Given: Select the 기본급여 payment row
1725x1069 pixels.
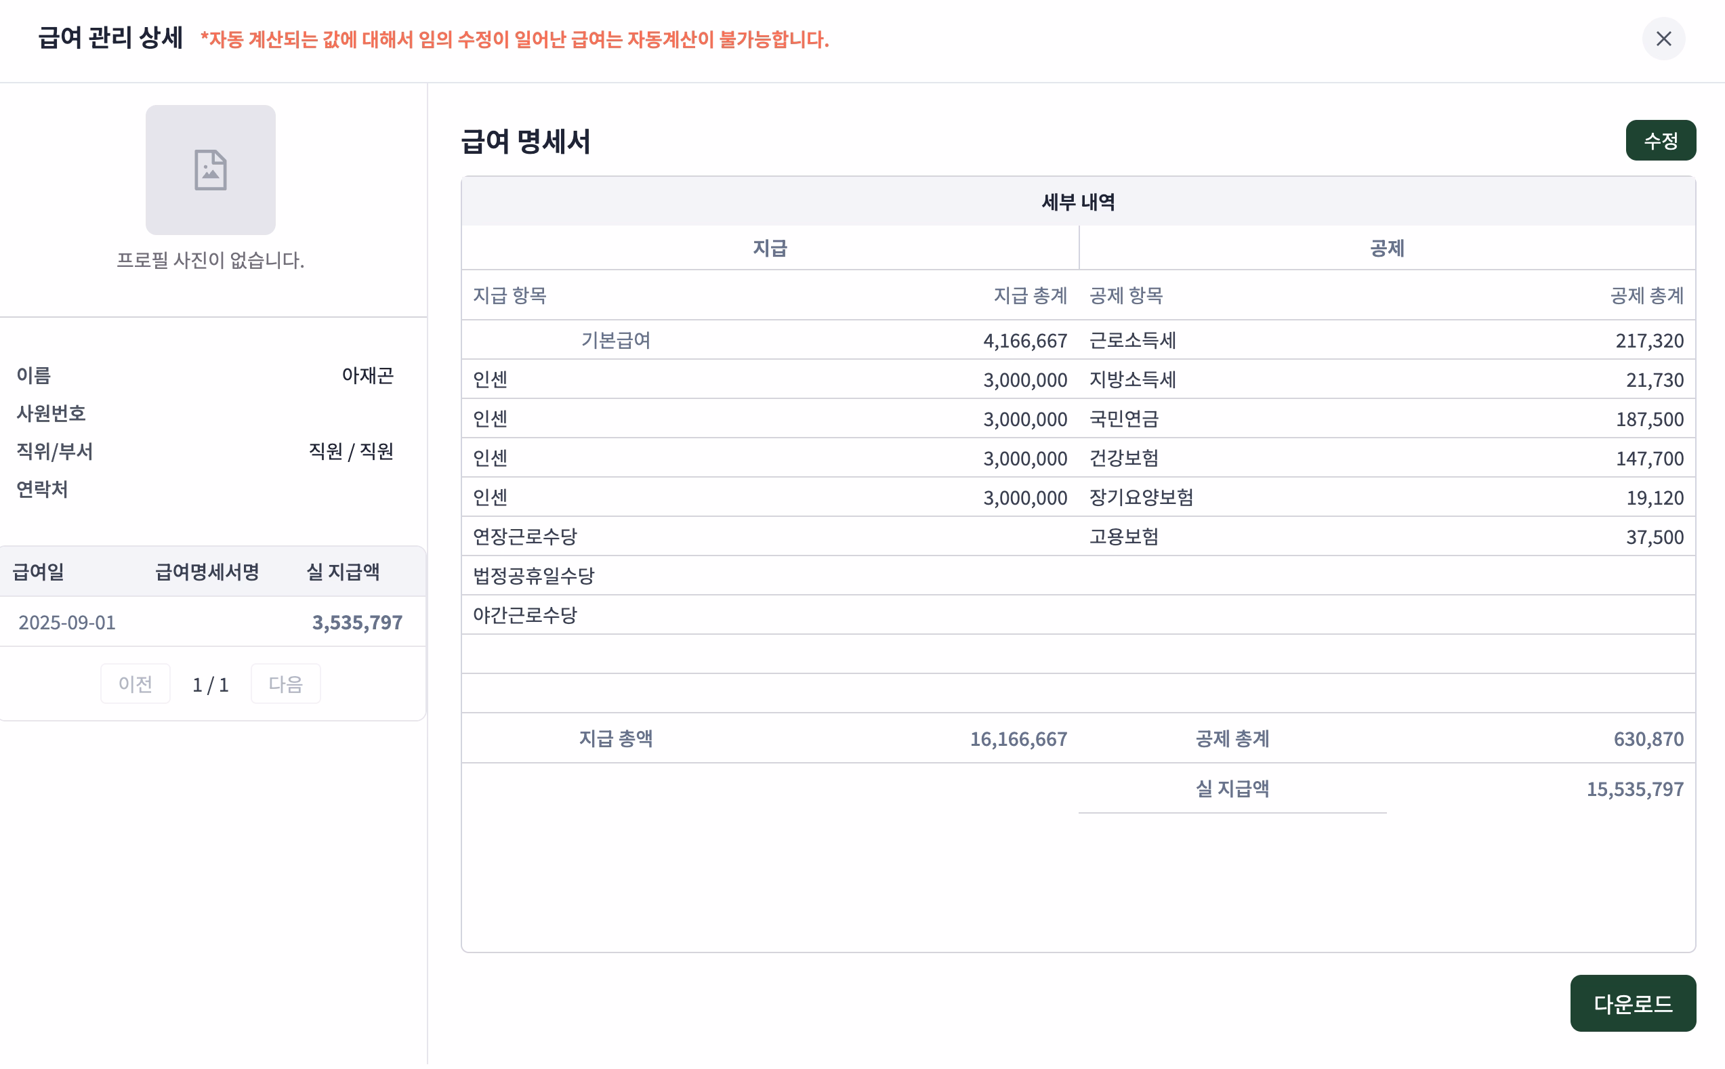Looking at the screenshot, I should [616, 340].
